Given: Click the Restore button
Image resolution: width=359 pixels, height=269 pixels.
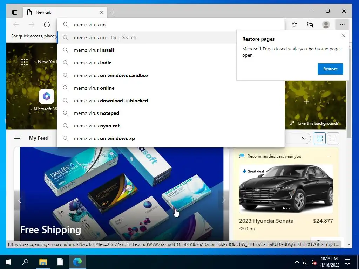Looking at the screenshot, I should (330, 69).
